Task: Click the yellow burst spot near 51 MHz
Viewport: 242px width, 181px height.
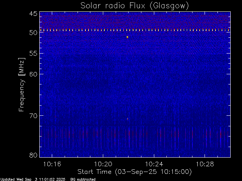Action: click(127, 37)
